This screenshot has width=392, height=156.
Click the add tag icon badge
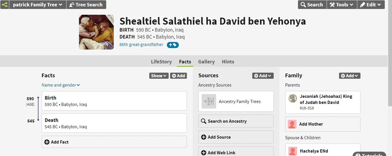(173, 45)
